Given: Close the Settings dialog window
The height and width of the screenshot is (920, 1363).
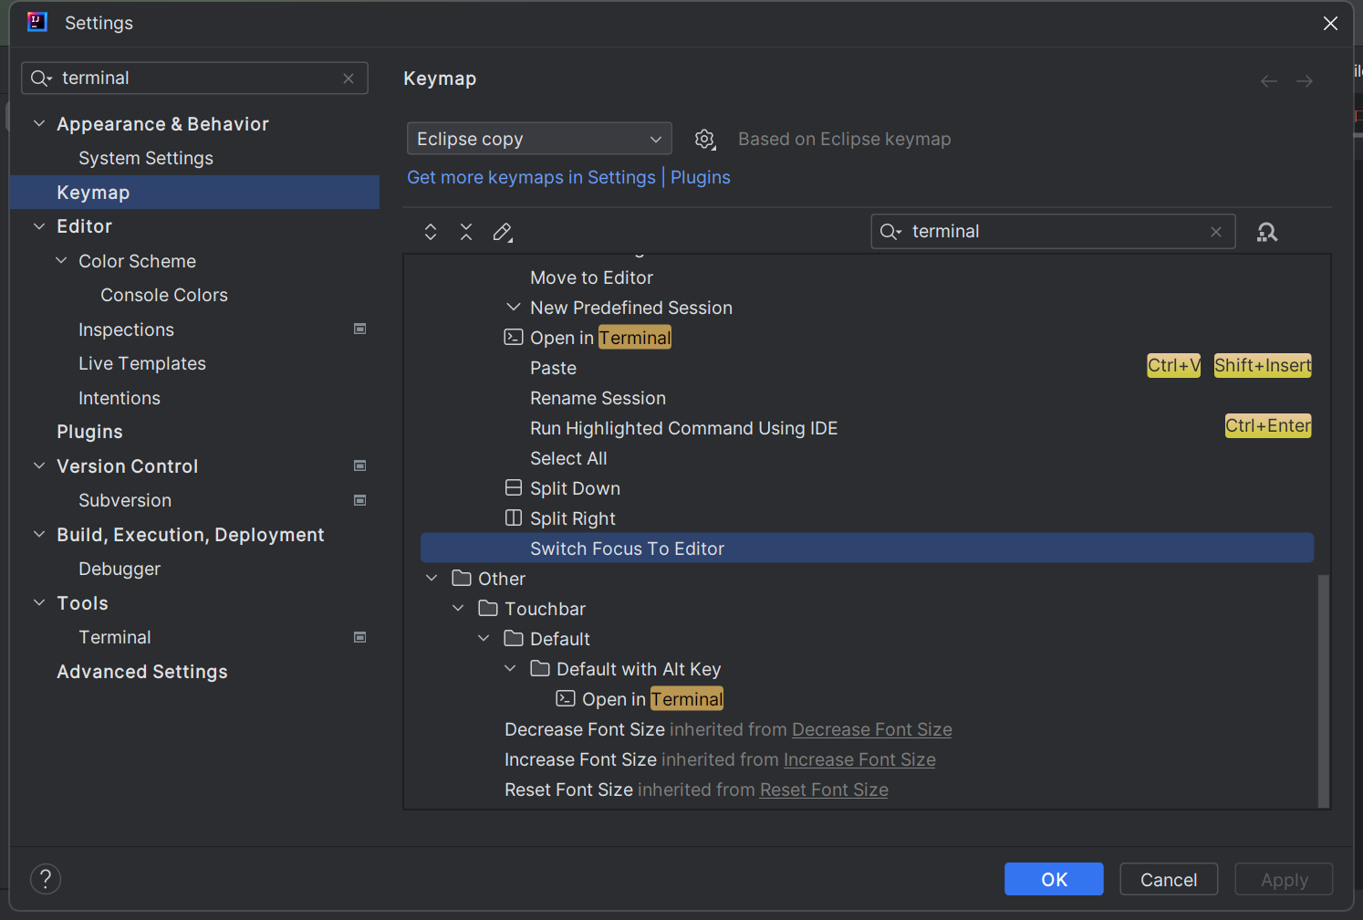Looking at the screenshot, I should coord(1330,23).
